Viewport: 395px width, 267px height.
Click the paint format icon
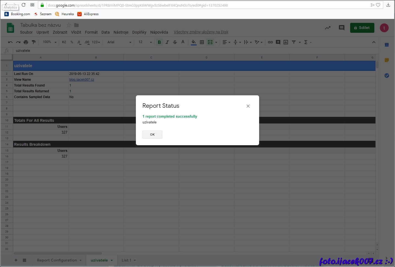[34, 42]
